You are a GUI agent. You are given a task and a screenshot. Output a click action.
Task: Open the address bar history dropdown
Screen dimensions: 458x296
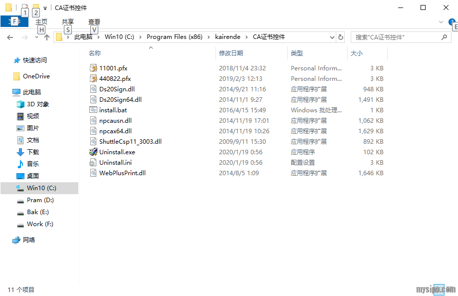click(332, 37)
